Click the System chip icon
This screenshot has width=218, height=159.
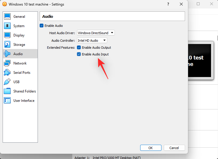click(x=7, y=26)
